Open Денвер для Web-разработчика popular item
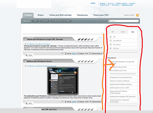This screenshot has width=153, height=113. (121, 77)
